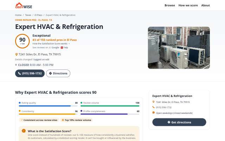This screenshot has width=225, height=141.
Task: Click the #3 of 150 ranked pros text
Action: [54, 40]
